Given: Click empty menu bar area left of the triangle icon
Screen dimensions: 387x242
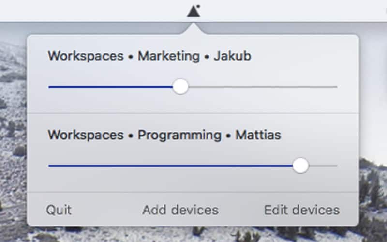Looking at the screenshot, I should [97, 10].
